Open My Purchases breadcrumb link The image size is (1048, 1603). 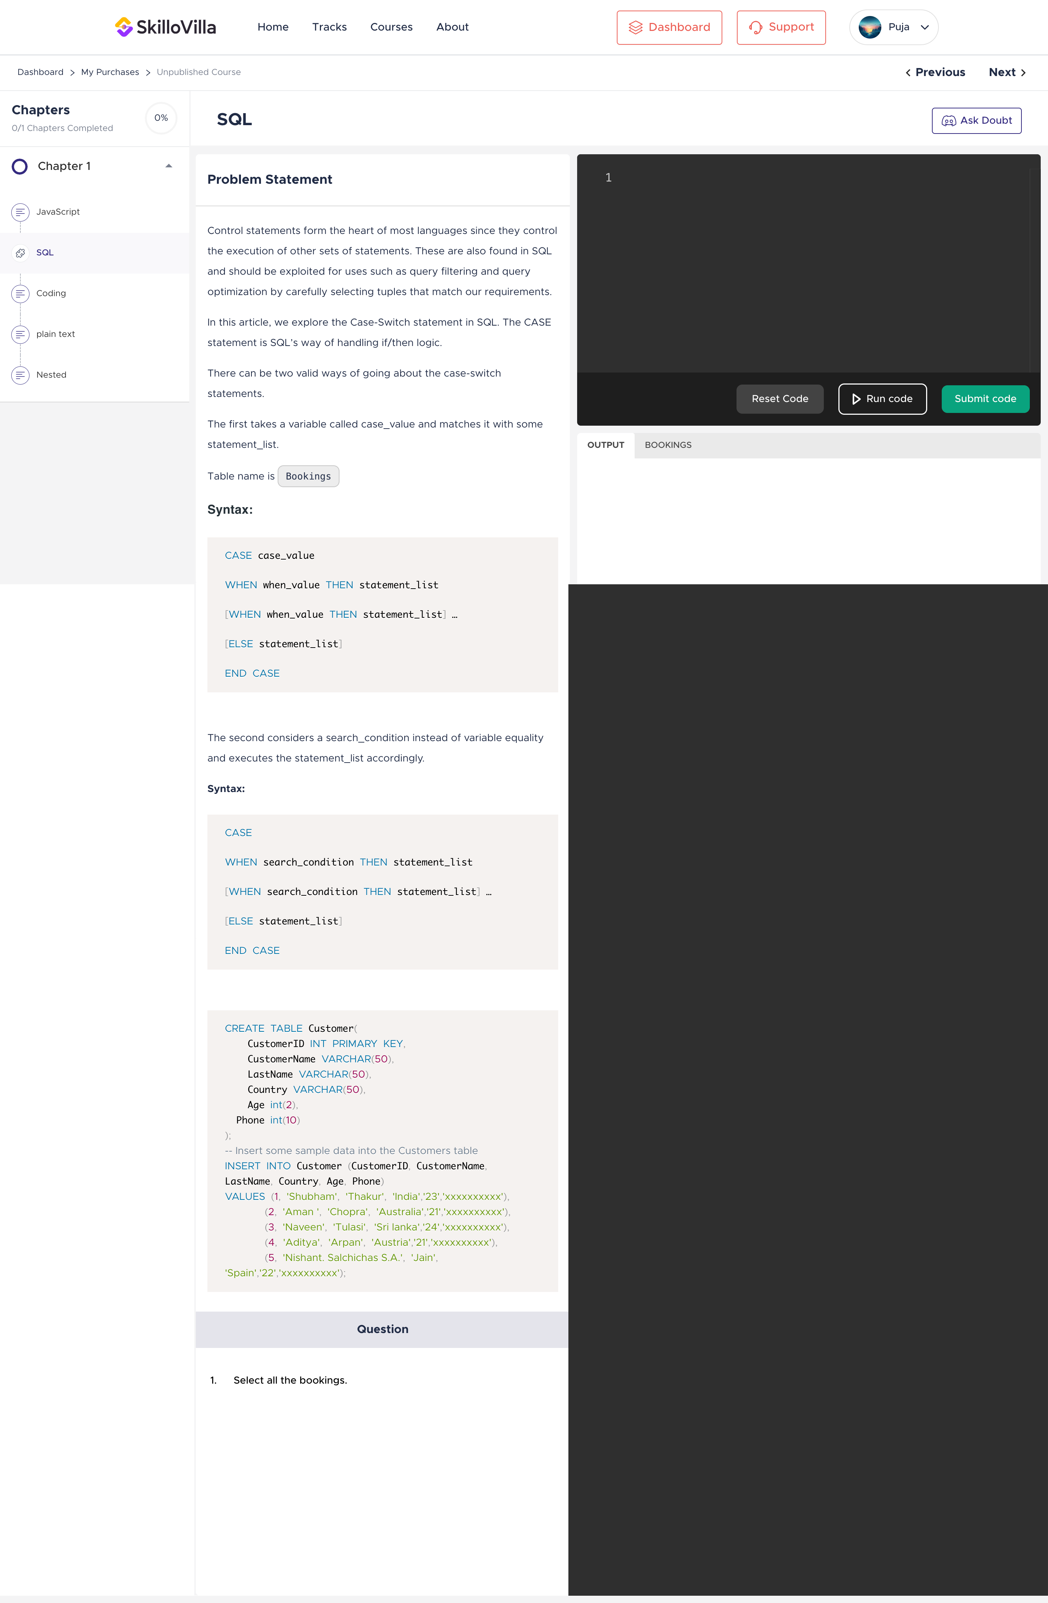pyautogui.click(x=110, y=72)
